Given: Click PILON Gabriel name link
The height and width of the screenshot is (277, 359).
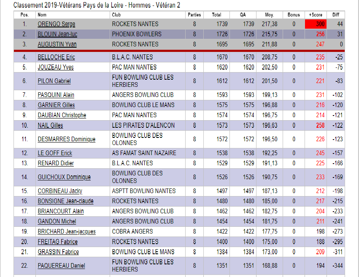Looking at the screenshot, I should pyautogui.click(x=54, y=81).
